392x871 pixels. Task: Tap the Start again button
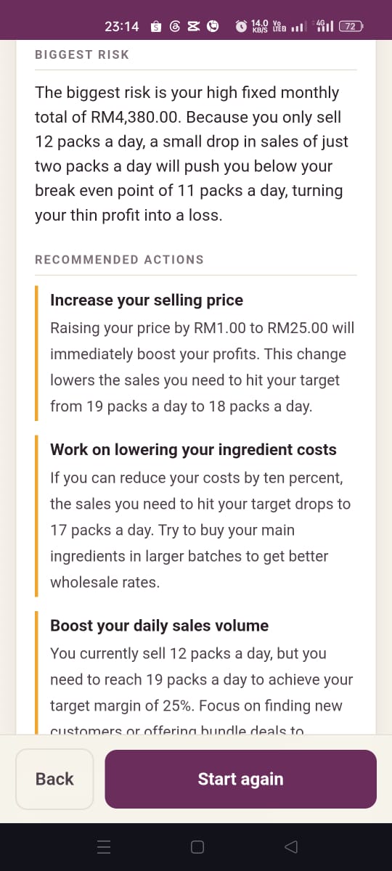point(240,779)
